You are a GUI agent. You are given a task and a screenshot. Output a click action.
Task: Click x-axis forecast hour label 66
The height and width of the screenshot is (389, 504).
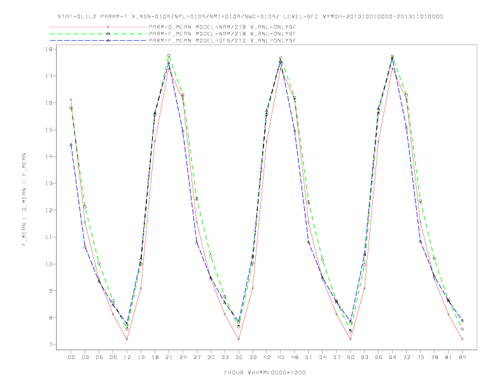click(379, 357)
